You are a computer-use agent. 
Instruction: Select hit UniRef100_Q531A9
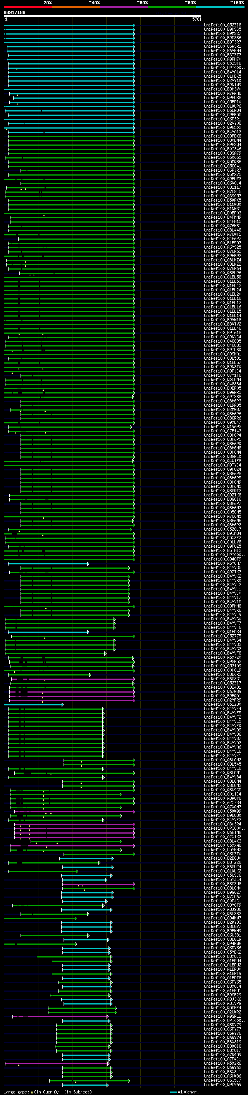(x=222, y=666)
